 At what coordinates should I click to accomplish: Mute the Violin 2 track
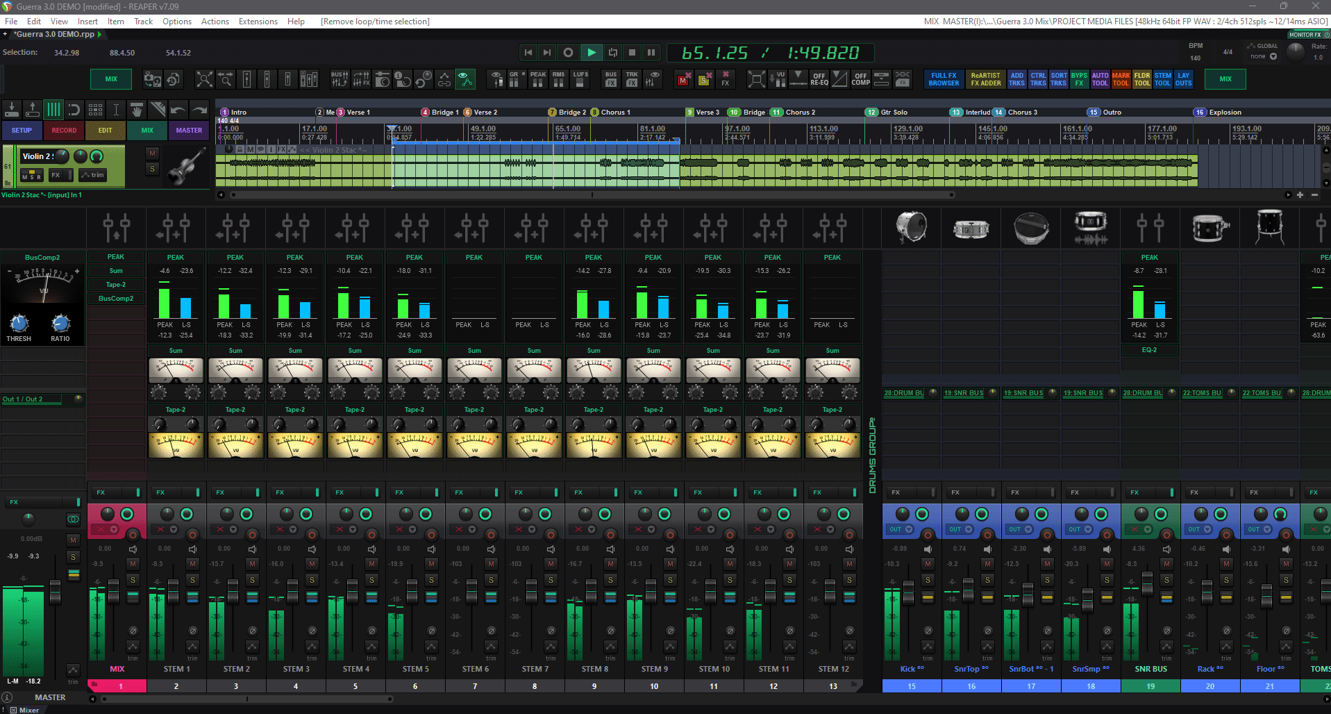tap(153, 153)
